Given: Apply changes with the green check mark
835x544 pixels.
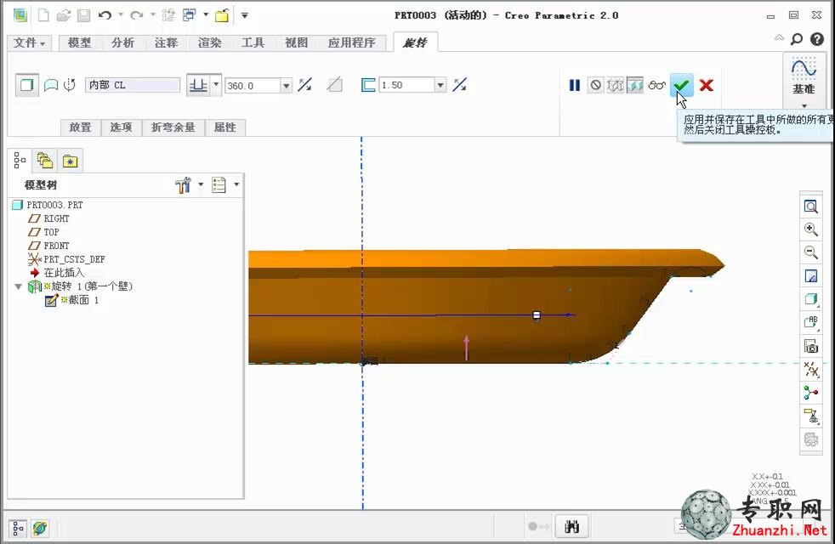Looking at the screenshot, I should (x=682, y=85).
